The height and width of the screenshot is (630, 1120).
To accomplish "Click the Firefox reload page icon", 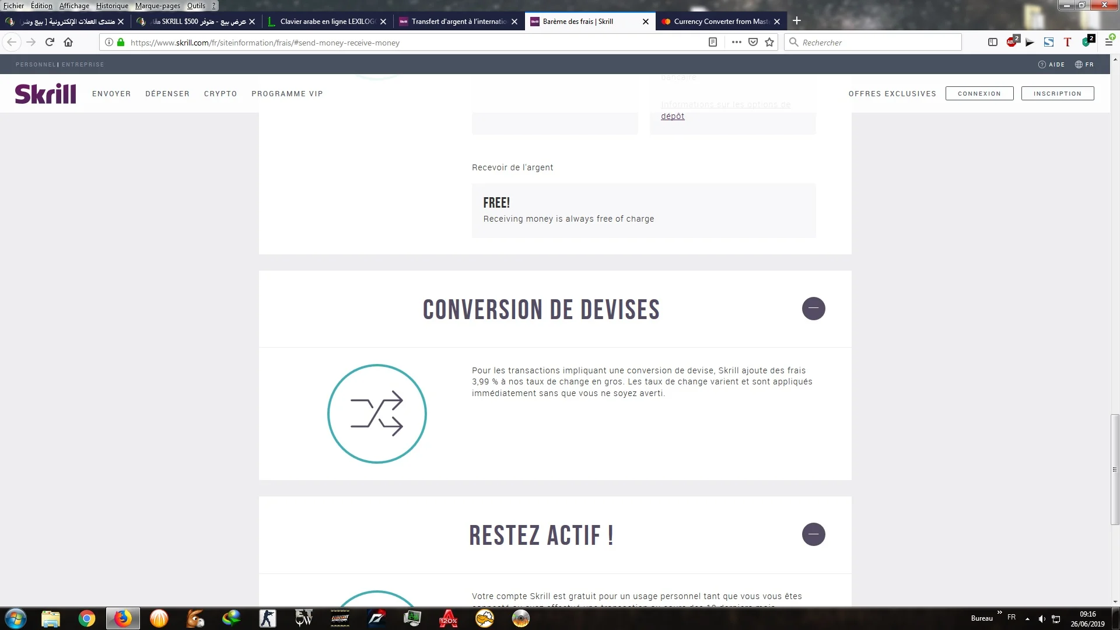I will click(50, 42).
